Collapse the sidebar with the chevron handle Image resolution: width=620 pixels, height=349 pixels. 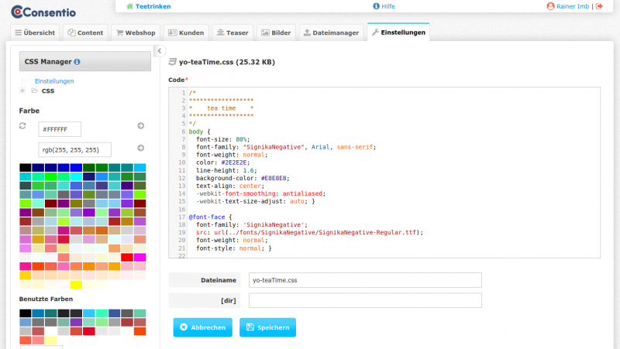pyautogui.click(x=160, y=51)
